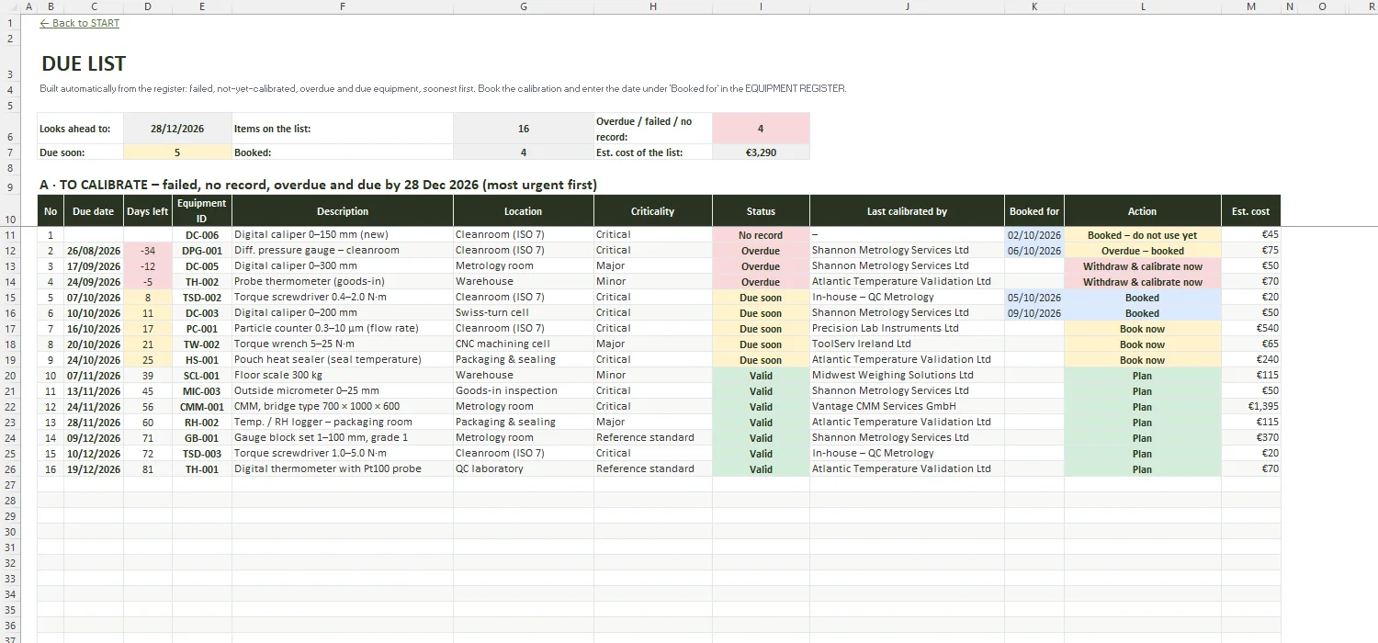The image size is (1378, 643).
Task: Click the Equipment ID header cell
Action: tap(202, 211)
